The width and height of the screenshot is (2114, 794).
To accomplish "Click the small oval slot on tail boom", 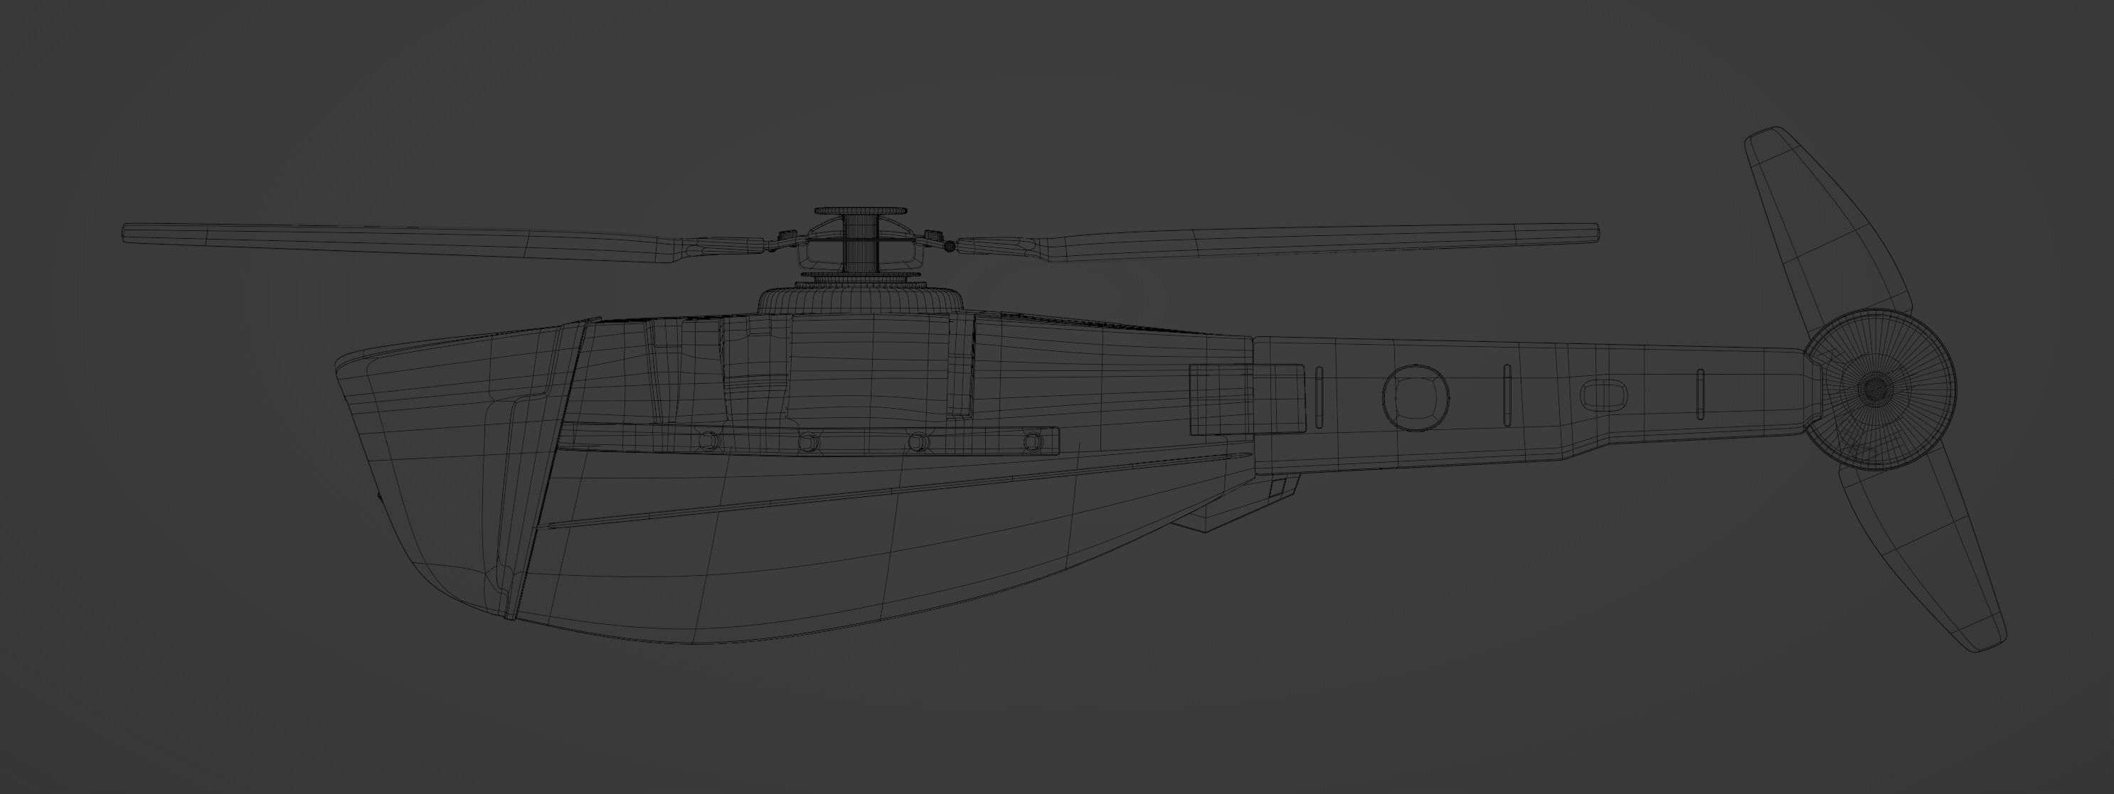I will (x=1605, y=395).
